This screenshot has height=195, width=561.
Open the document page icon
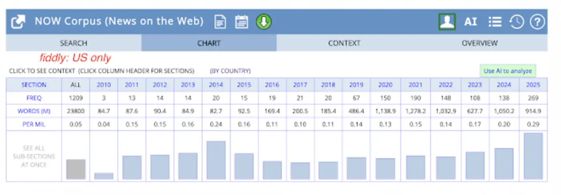(220, 22)
